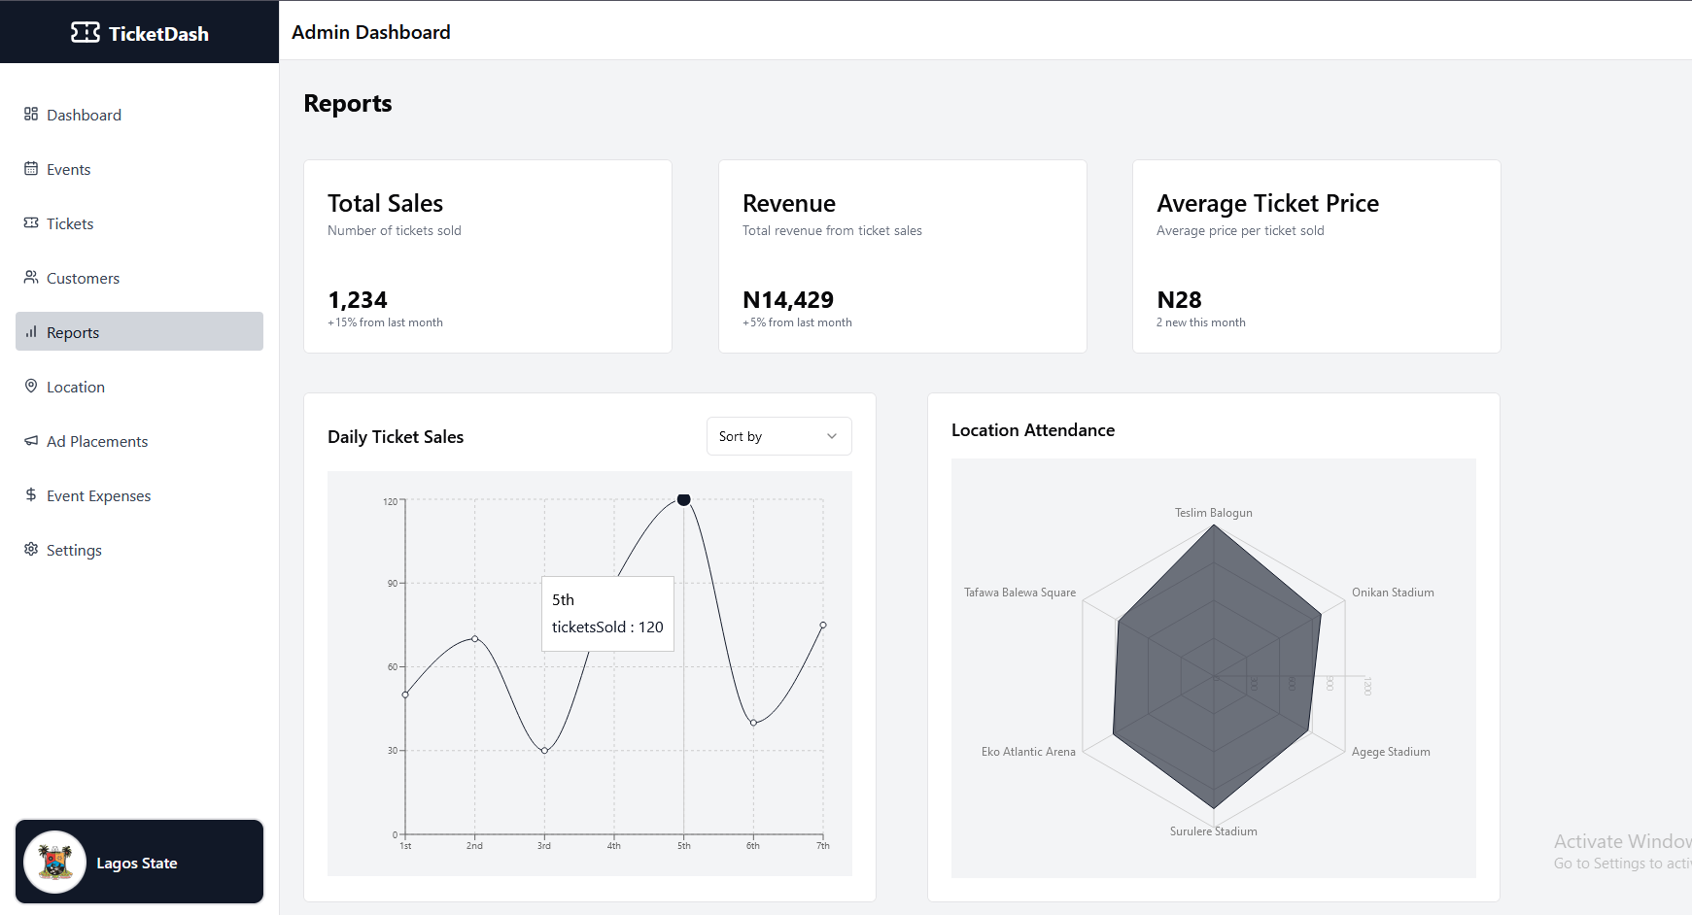Click the Customers people icon
The height and width of the screenshot is (915, 1692).
pyautogui.click(x=31, y=277)
